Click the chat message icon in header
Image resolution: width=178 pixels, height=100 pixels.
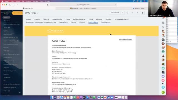pyautogui.click(x=137, y=13)
